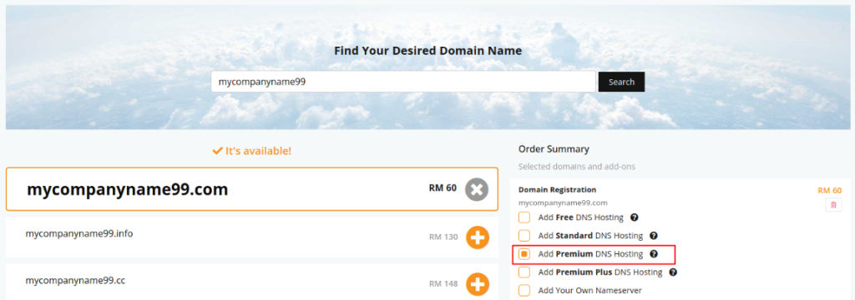Check the Add Your Own Nameserver box
Image resolution: width=855 pixels, height=300 pixels.
coord(524,290)
